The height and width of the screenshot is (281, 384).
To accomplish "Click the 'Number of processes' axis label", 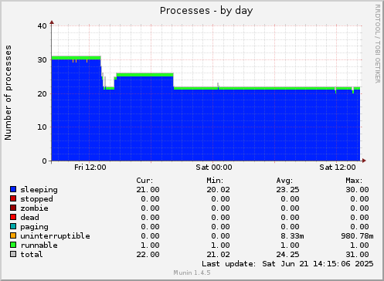I will click(8, 93).
